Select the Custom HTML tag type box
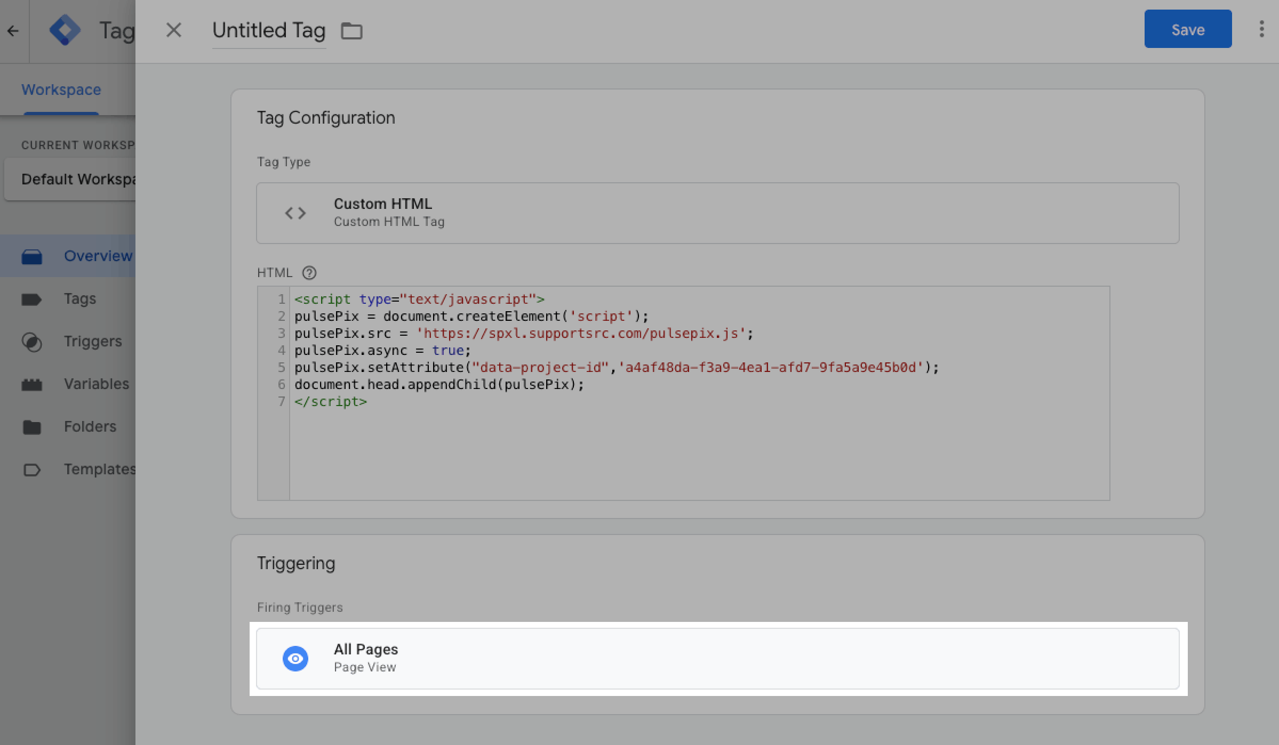 click(x=717, y=213)
